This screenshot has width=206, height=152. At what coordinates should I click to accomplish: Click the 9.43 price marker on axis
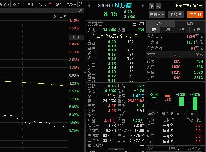click(x=76, y=38)
